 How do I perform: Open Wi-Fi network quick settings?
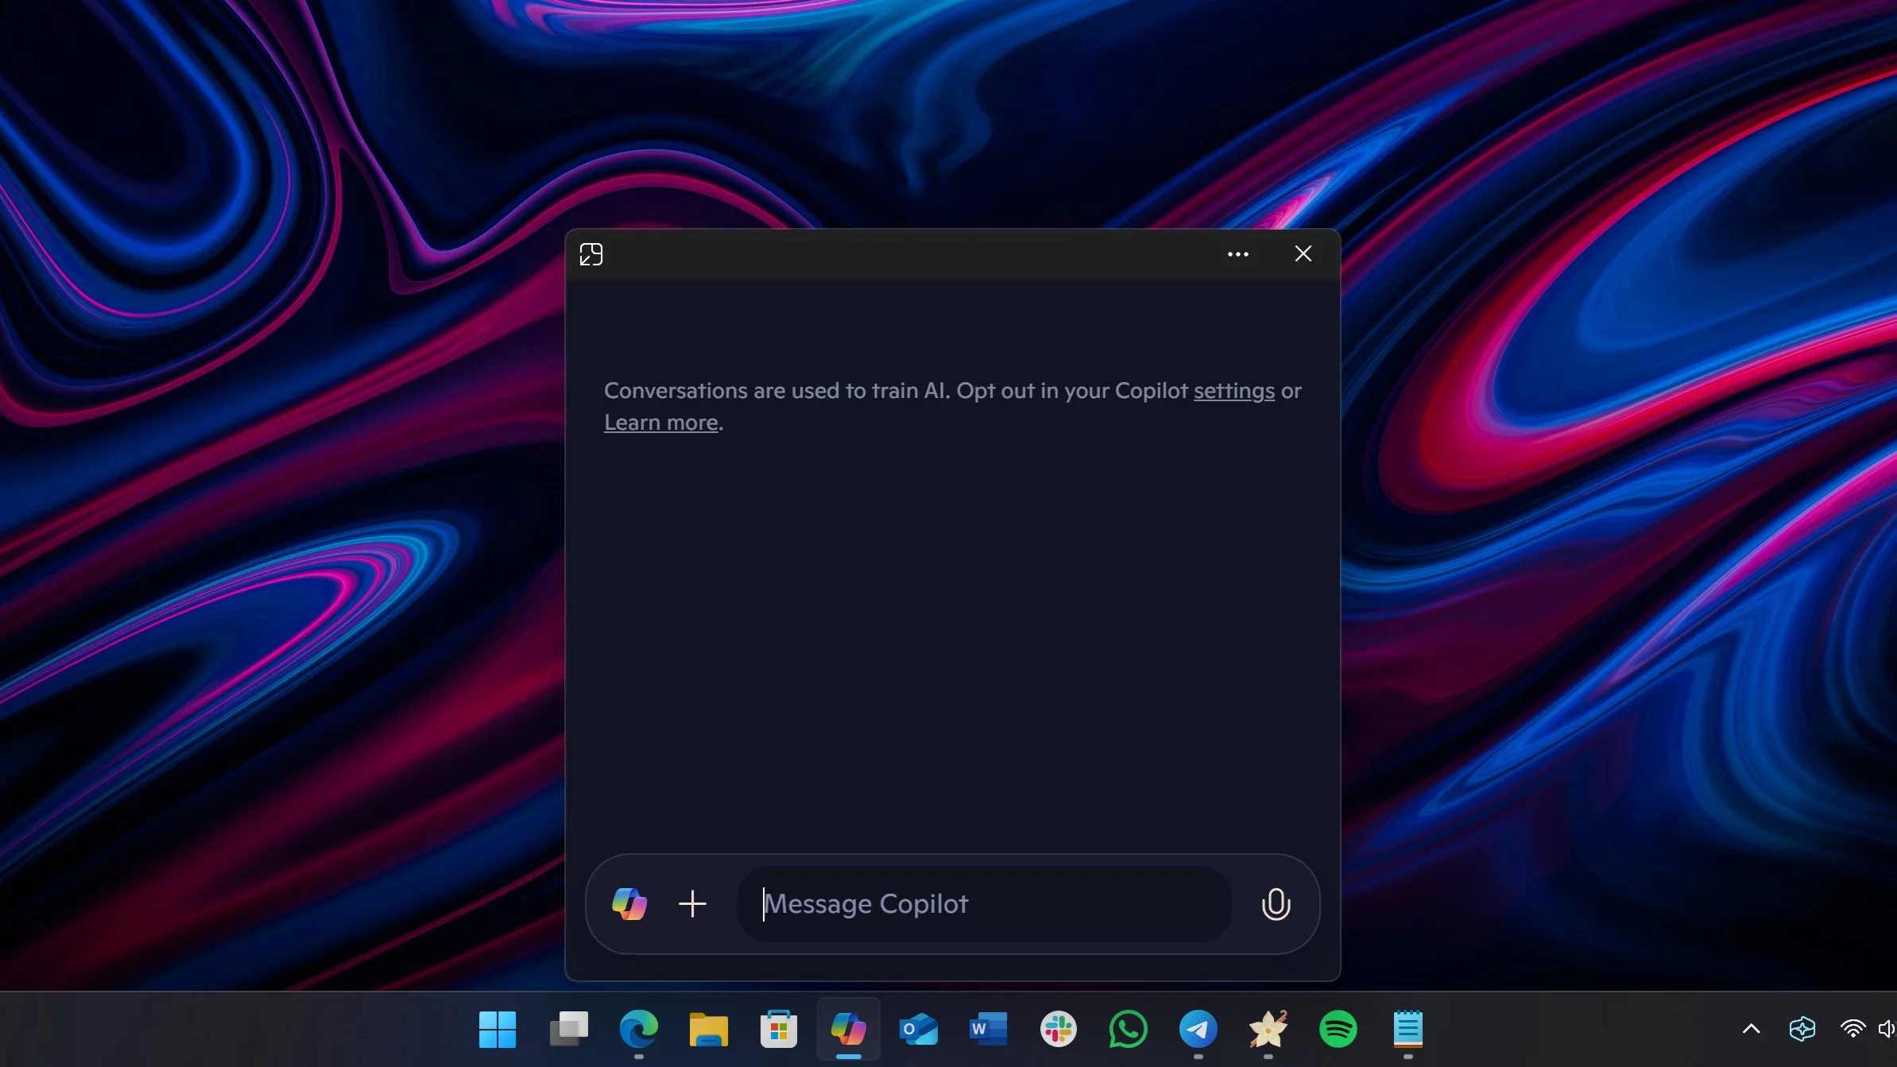click(1852, 1030)
